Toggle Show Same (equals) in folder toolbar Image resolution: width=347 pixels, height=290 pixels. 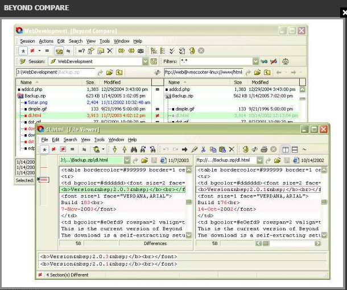[x=47, y=51]
